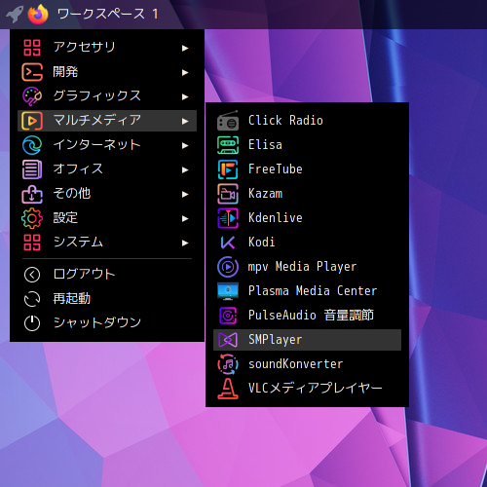Click the VLC cone icon
This screenshot has width=487, height=487.
tap(228, 389)
